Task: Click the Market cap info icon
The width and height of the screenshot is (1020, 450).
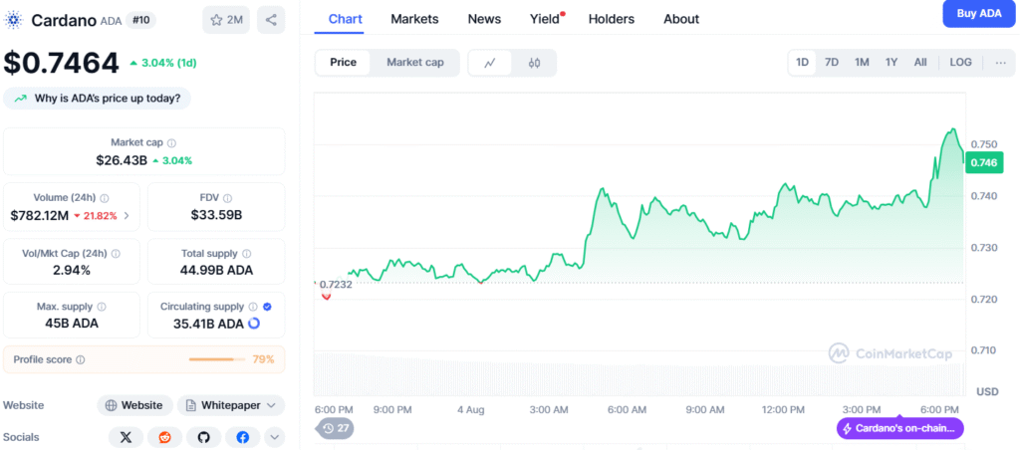Action: coord(171,143)
